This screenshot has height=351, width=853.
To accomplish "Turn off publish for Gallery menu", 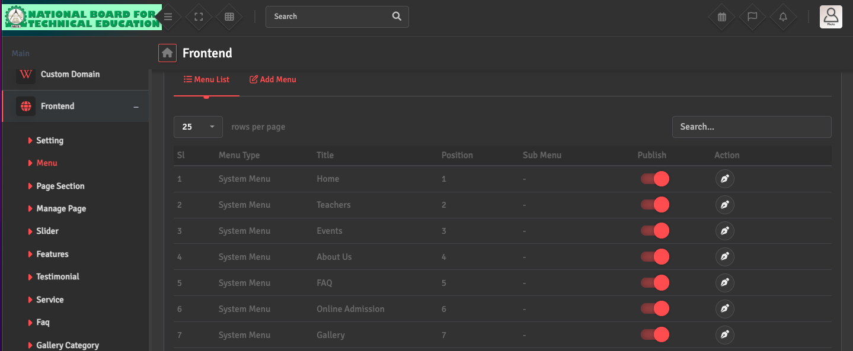I will tap(655, 335).
